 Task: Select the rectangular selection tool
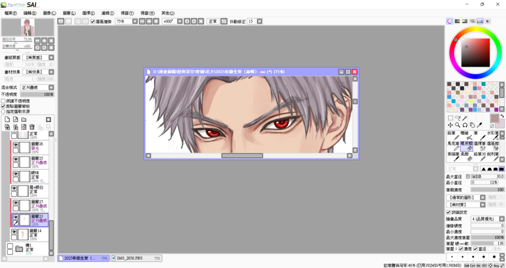450,118
